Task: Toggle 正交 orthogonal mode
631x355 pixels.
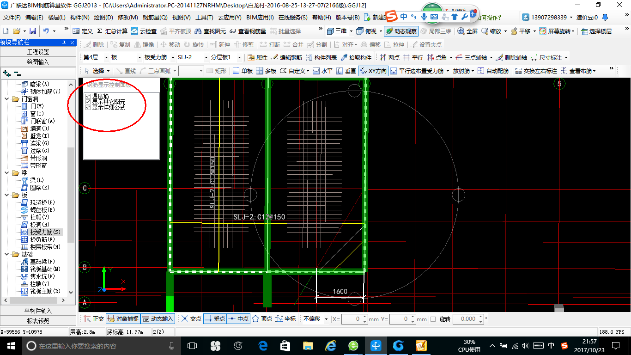Action: coord(93,319)
